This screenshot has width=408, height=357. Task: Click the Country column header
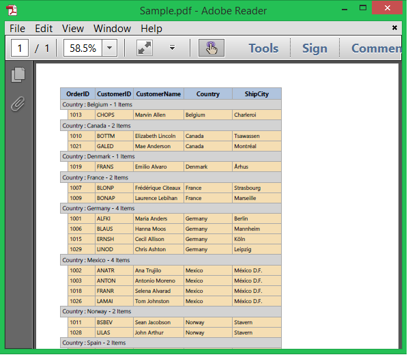[208, 94]
